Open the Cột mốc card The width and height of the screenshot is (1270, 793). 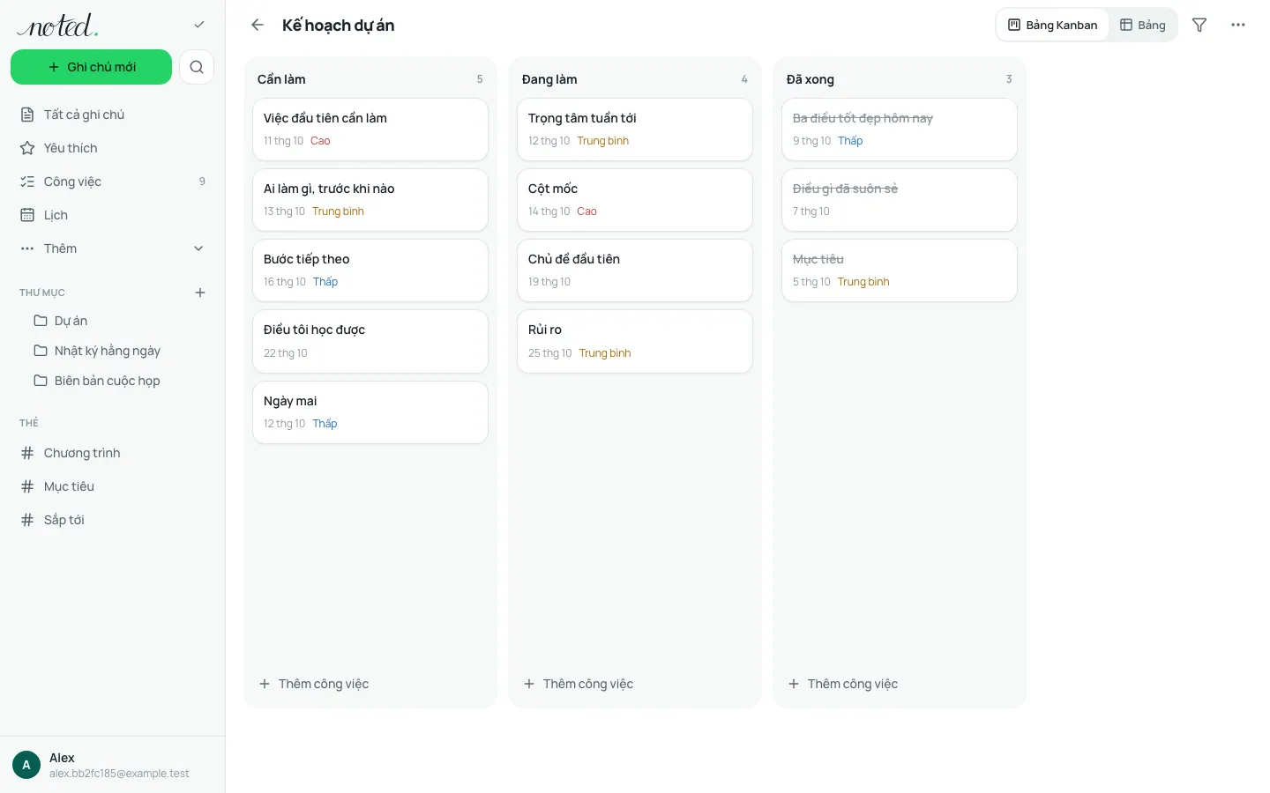click(x=635, y=200)
